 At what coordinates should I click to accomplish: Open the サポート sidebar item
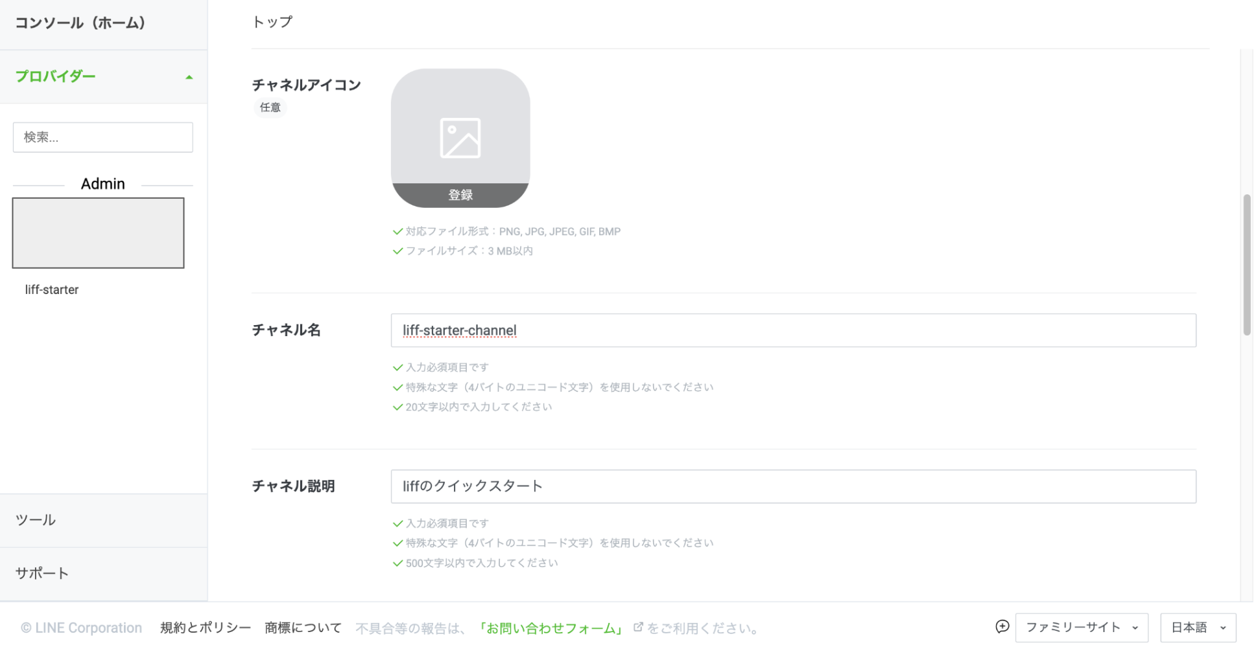tap(41, 573)
